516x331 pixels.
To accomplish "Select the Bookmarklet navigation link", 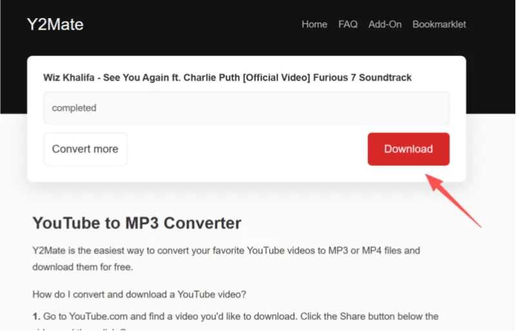I will [439, 25].
